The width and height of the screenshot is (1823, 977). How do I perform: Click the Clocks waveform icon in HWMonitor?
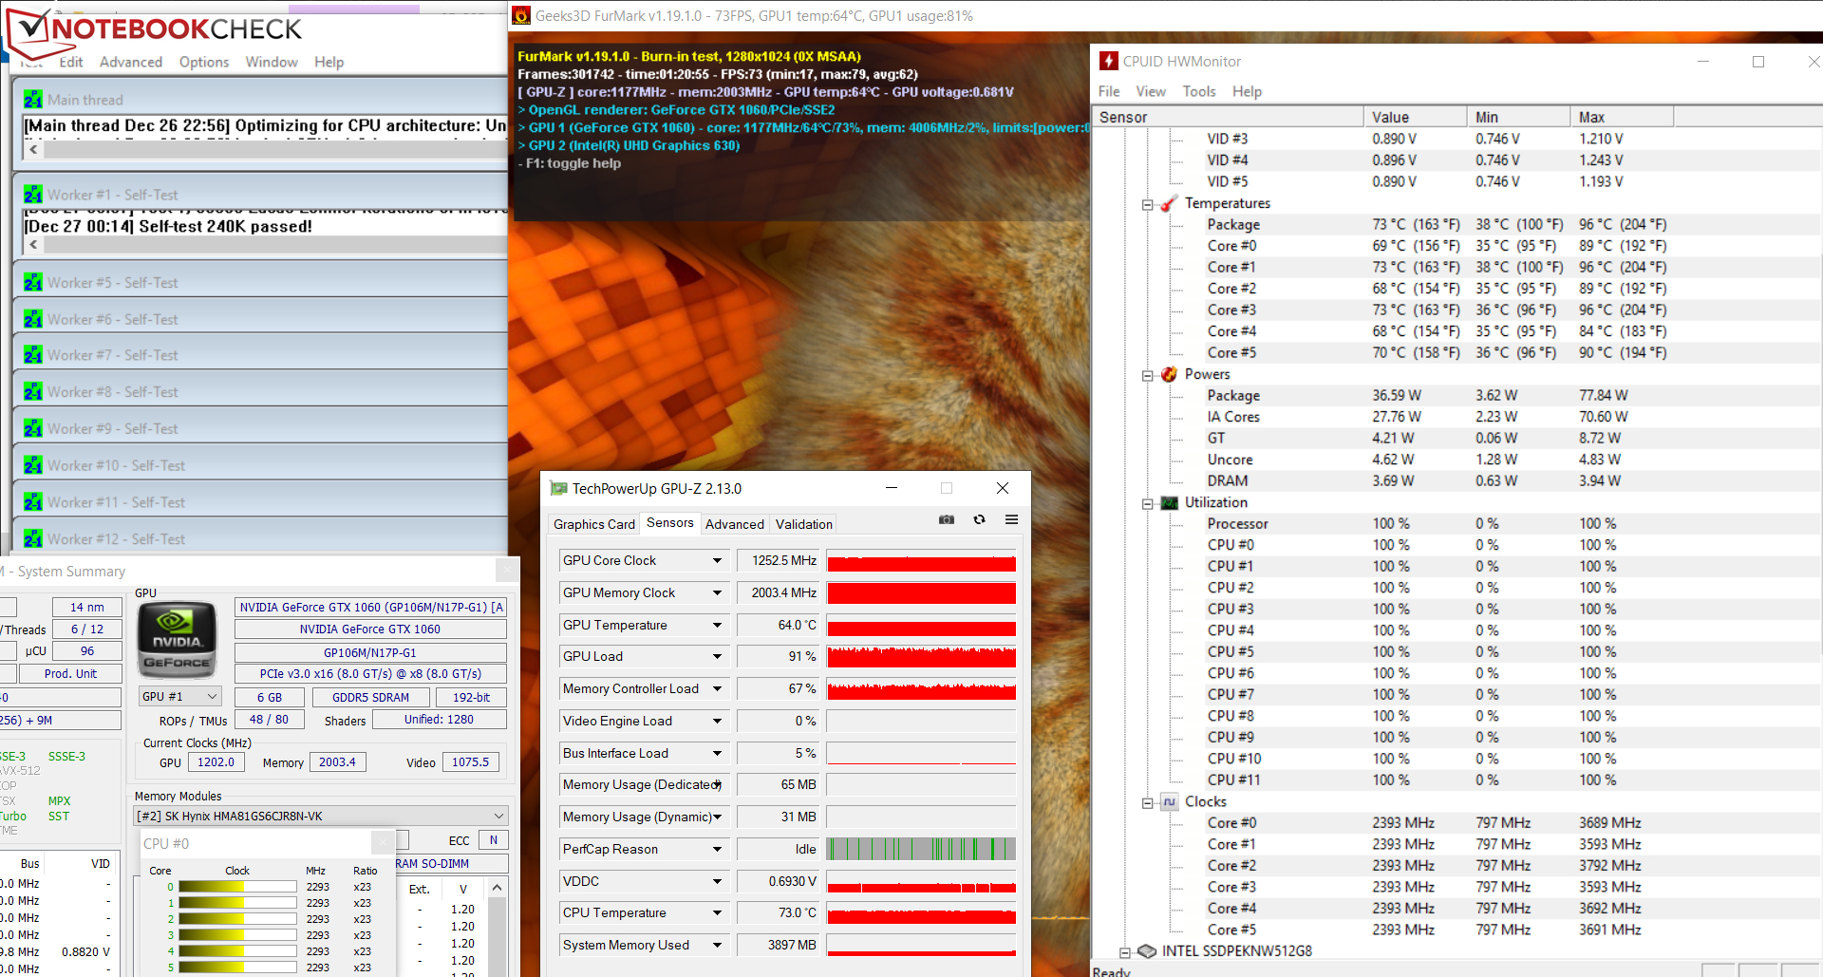click(x=1169, y=801)
